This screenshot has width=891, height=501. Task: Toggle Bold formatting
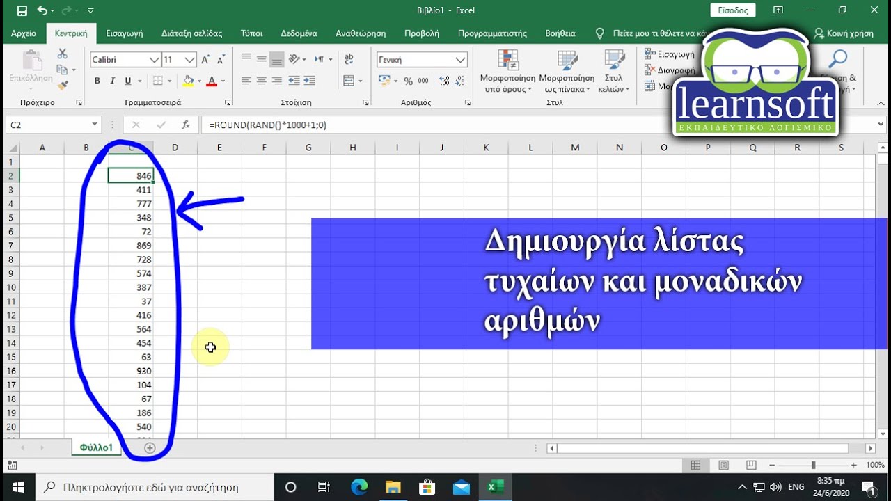click(x=97, y=81)
